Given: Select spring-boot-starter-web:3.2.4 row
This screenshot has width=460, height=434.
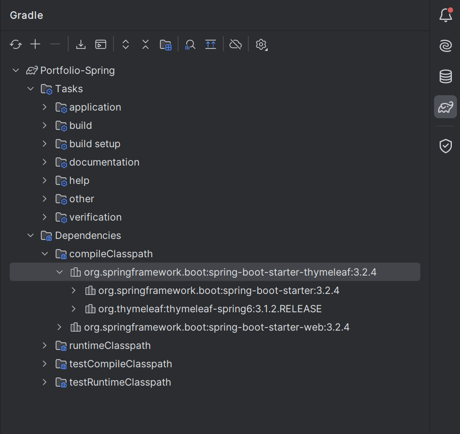Looking at the screenshot, I should coord(215,327).
